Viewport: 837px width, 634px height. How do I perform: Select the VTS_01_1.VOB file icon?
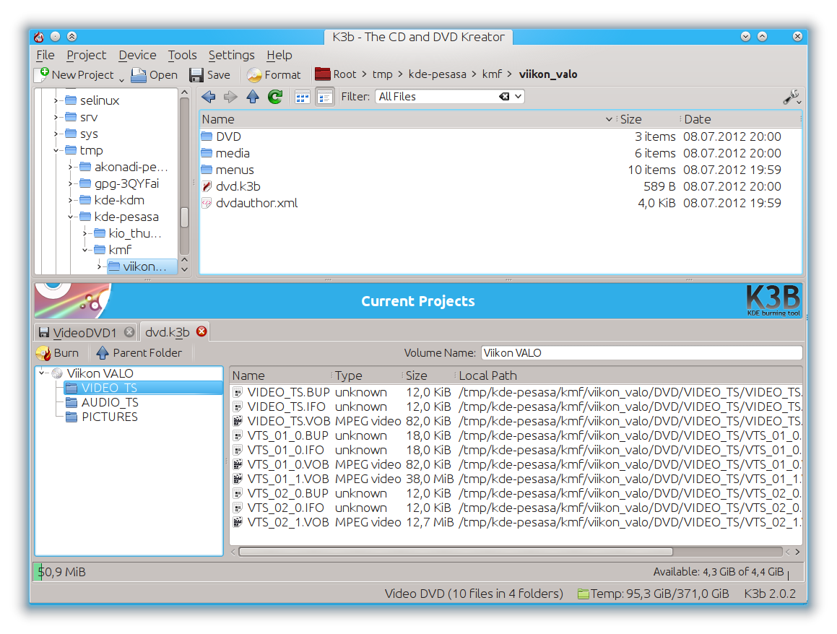tap(238, 479)
